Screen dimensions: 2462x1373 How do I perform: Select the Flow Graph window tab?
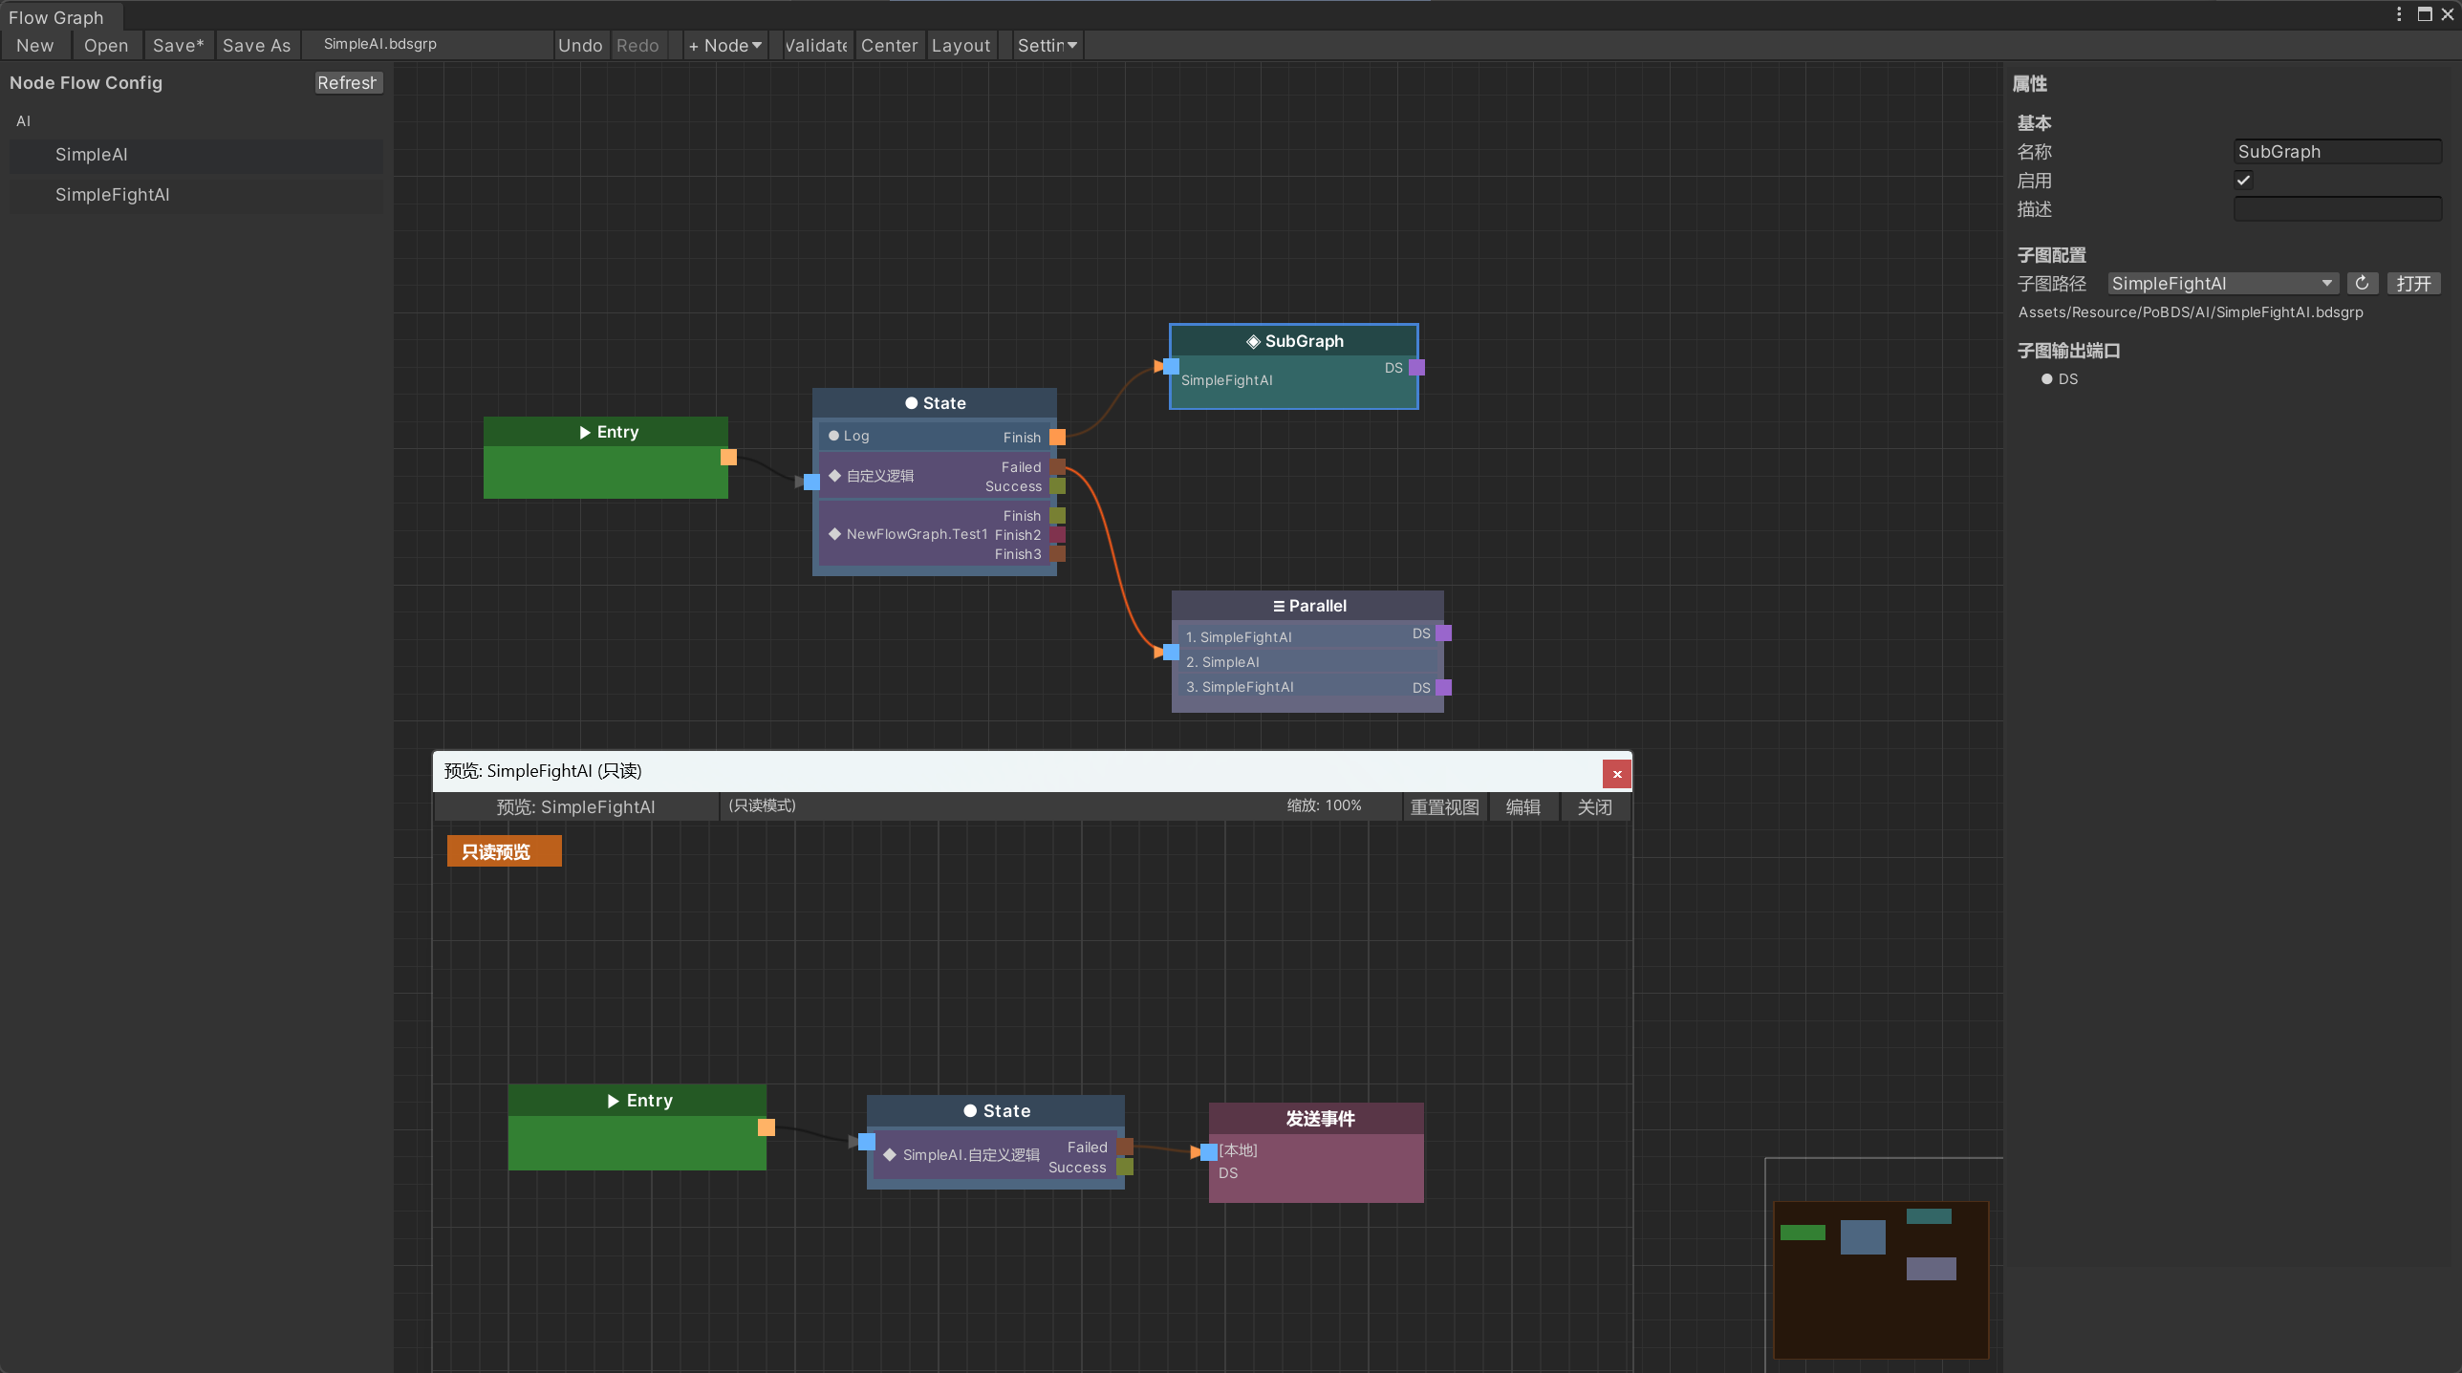(x=56, y=17)
